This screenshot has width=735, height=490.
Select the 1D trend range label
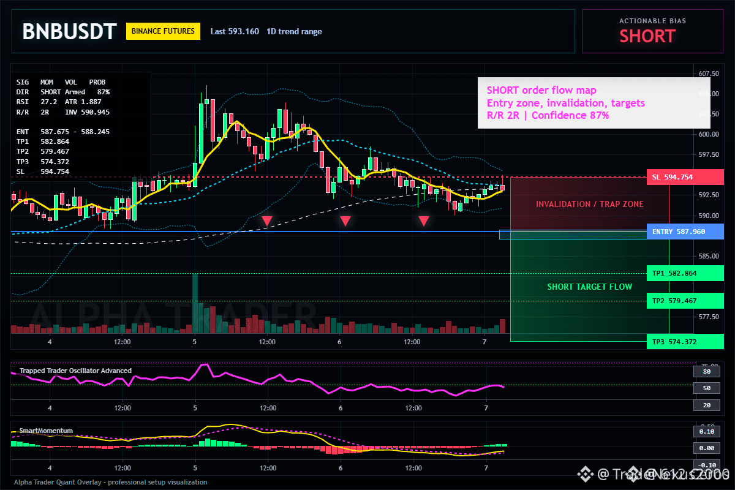pos(294,31)
